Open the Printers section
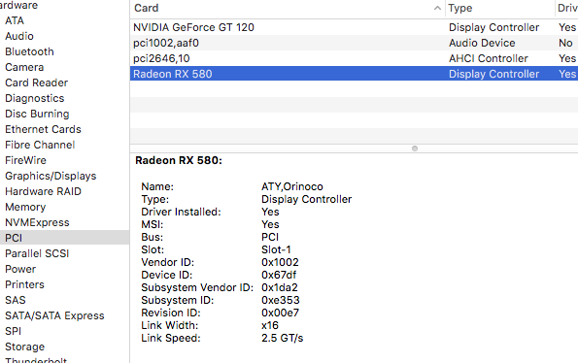This screenshot has width=578, height=363. pos(24,284)
